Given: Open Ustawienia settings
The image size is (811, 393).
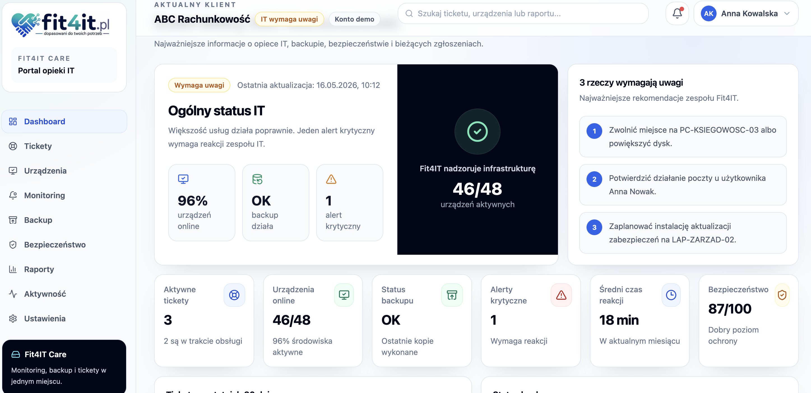Looking at the screenshot, I should 64,319.
